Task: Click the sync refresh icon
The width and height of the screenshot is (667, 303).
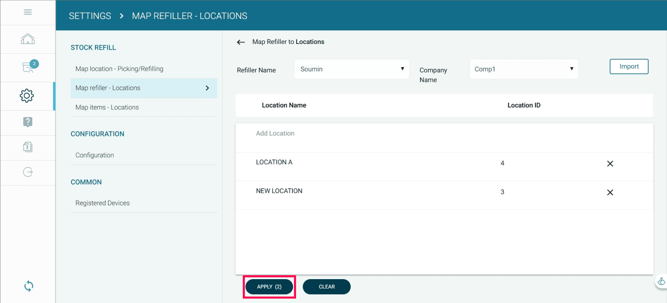Action: (x=29, y=286)
